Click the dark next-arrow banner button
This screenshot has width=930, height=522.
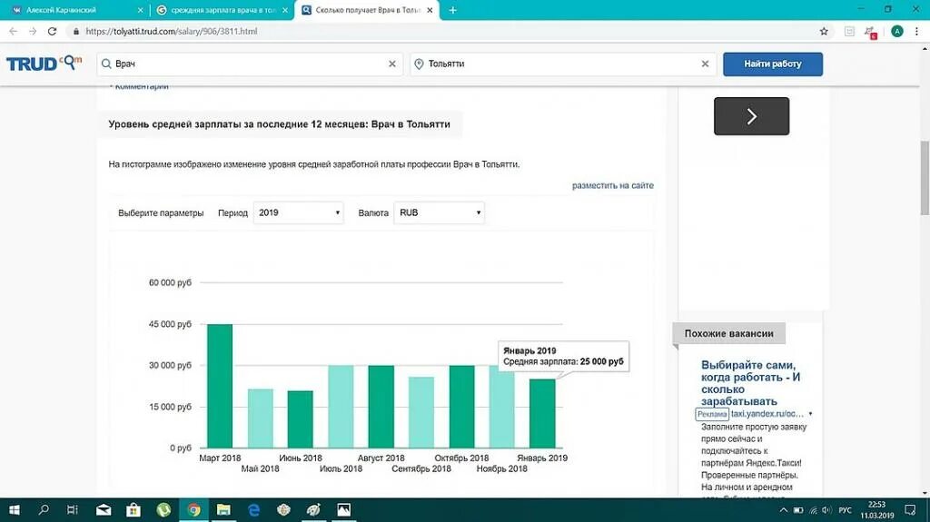pos(751,116)
